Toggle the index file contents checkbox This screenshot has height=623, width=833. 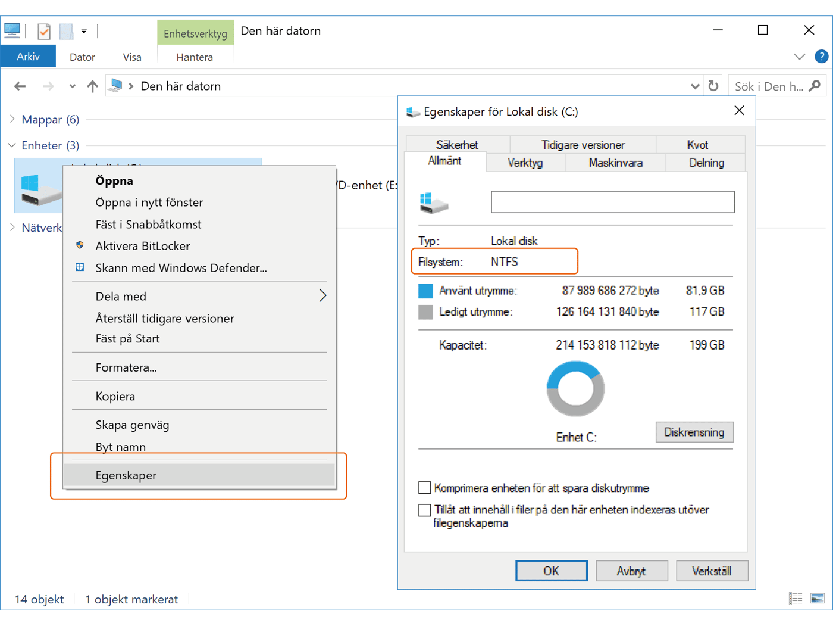point(425,510)
